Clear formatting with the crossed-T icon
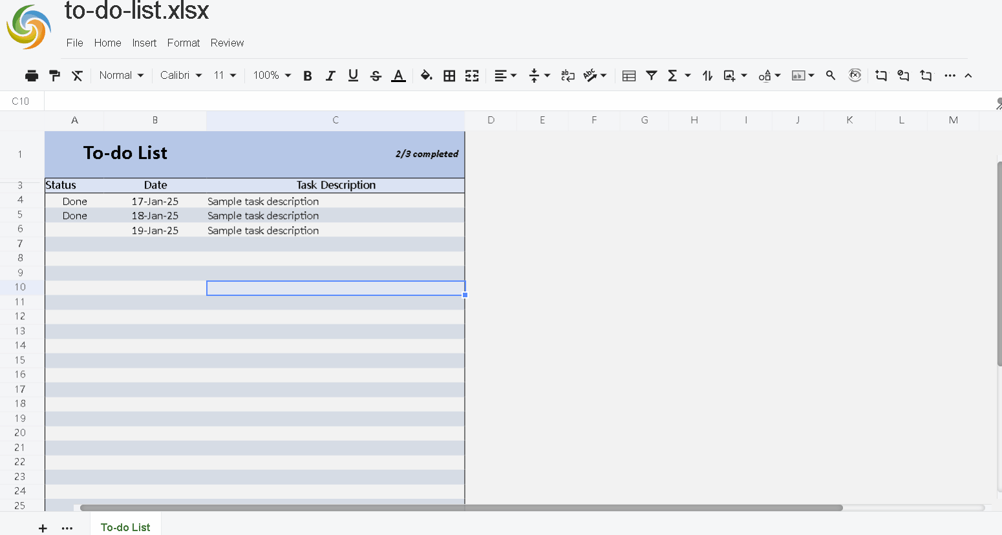Viewport: 1002px width, 535px height. click(78, 76)
